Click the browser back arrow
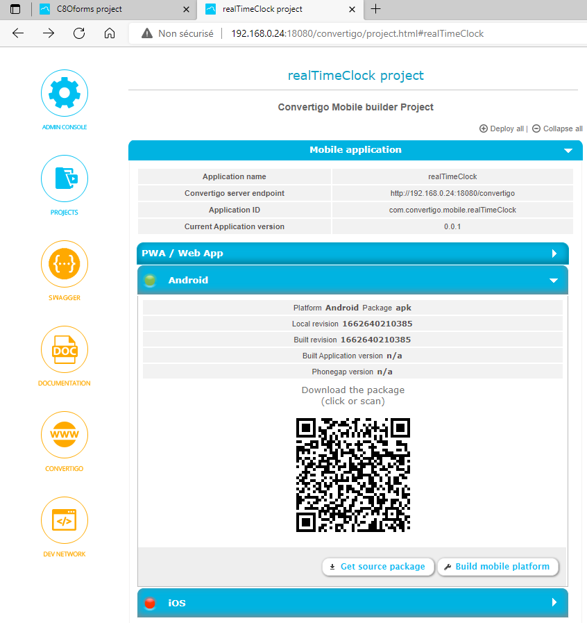The image size is (587, 623). coord(18,33)
